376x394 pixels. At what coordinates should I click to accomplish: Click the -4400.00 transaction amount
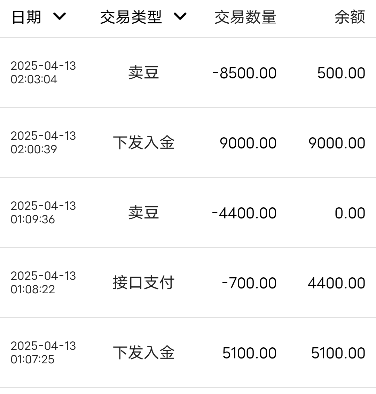tap(244, 213)
